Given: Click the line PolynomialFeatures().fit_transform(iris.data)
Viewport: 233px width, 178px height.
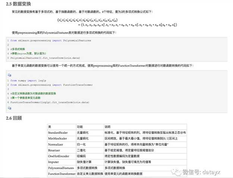Looking at the screenshot, I should [45, 58].
